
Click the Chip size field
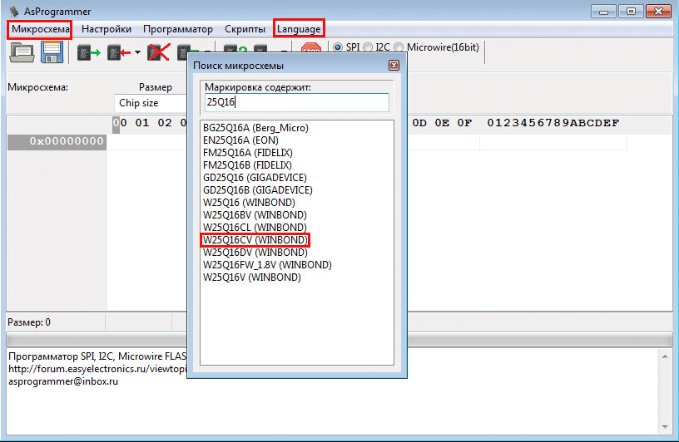click(x=151, y=103)
